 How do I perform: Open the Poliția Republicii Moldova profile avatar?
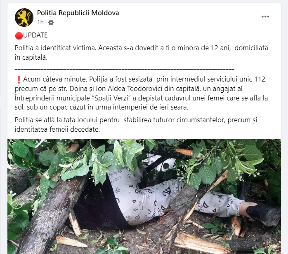24,17
